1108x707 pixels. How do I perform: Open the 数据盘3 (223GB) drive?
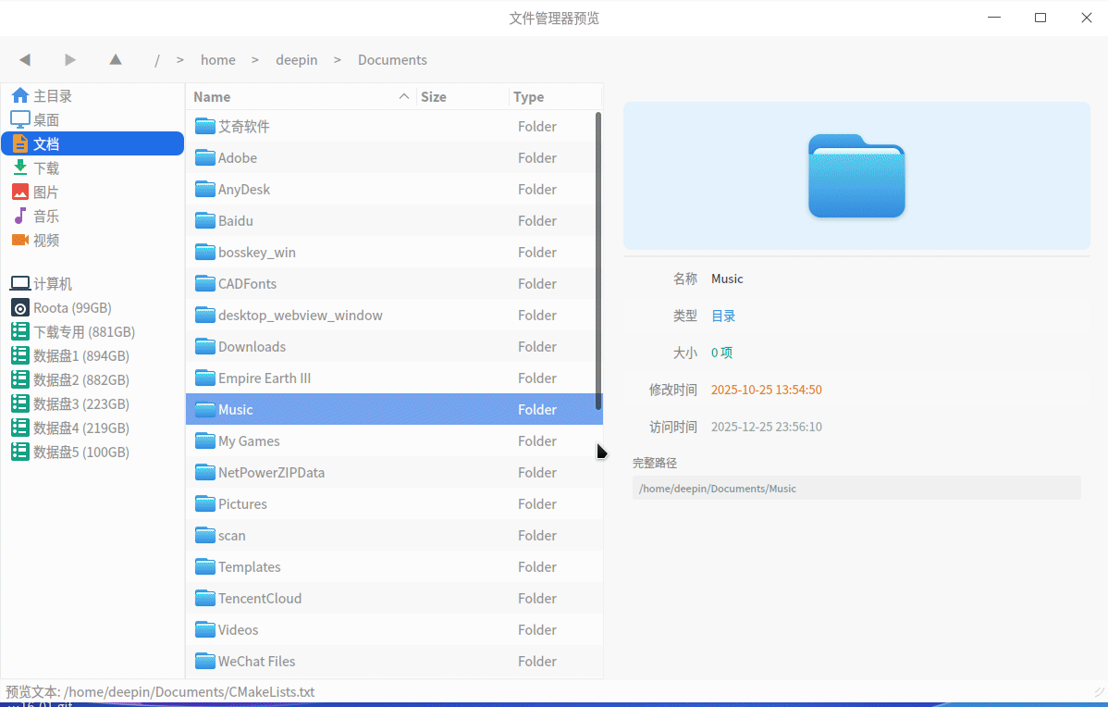[92, 404]
